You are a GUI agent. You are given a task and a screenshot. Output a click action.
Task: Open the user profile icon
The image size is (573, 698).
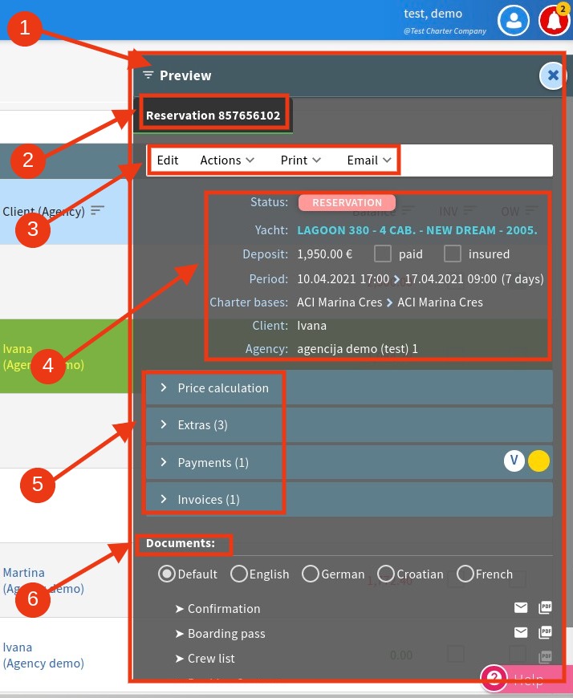point(514,20)
